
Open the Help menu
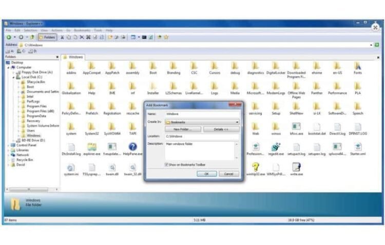(109, 30)
